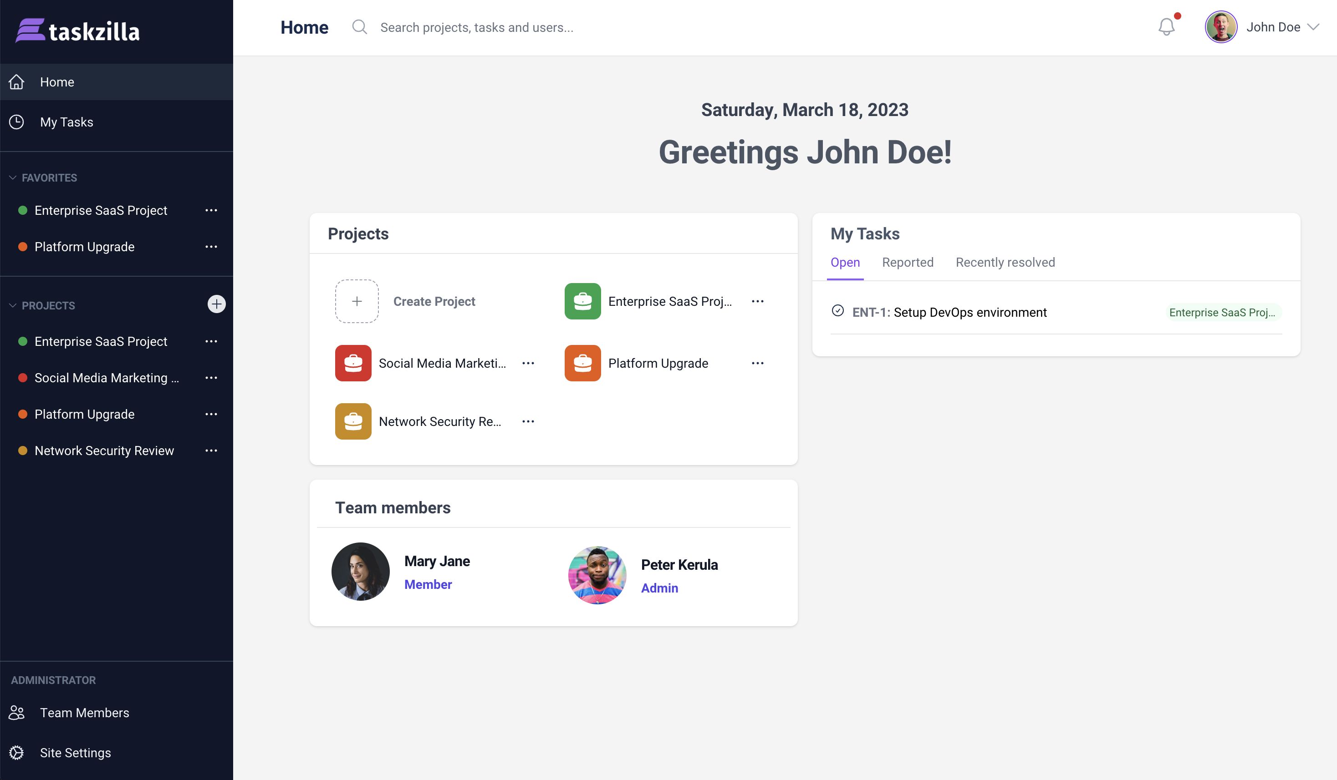
Task: Switch to the Reported tab
Action: [907, 263]
